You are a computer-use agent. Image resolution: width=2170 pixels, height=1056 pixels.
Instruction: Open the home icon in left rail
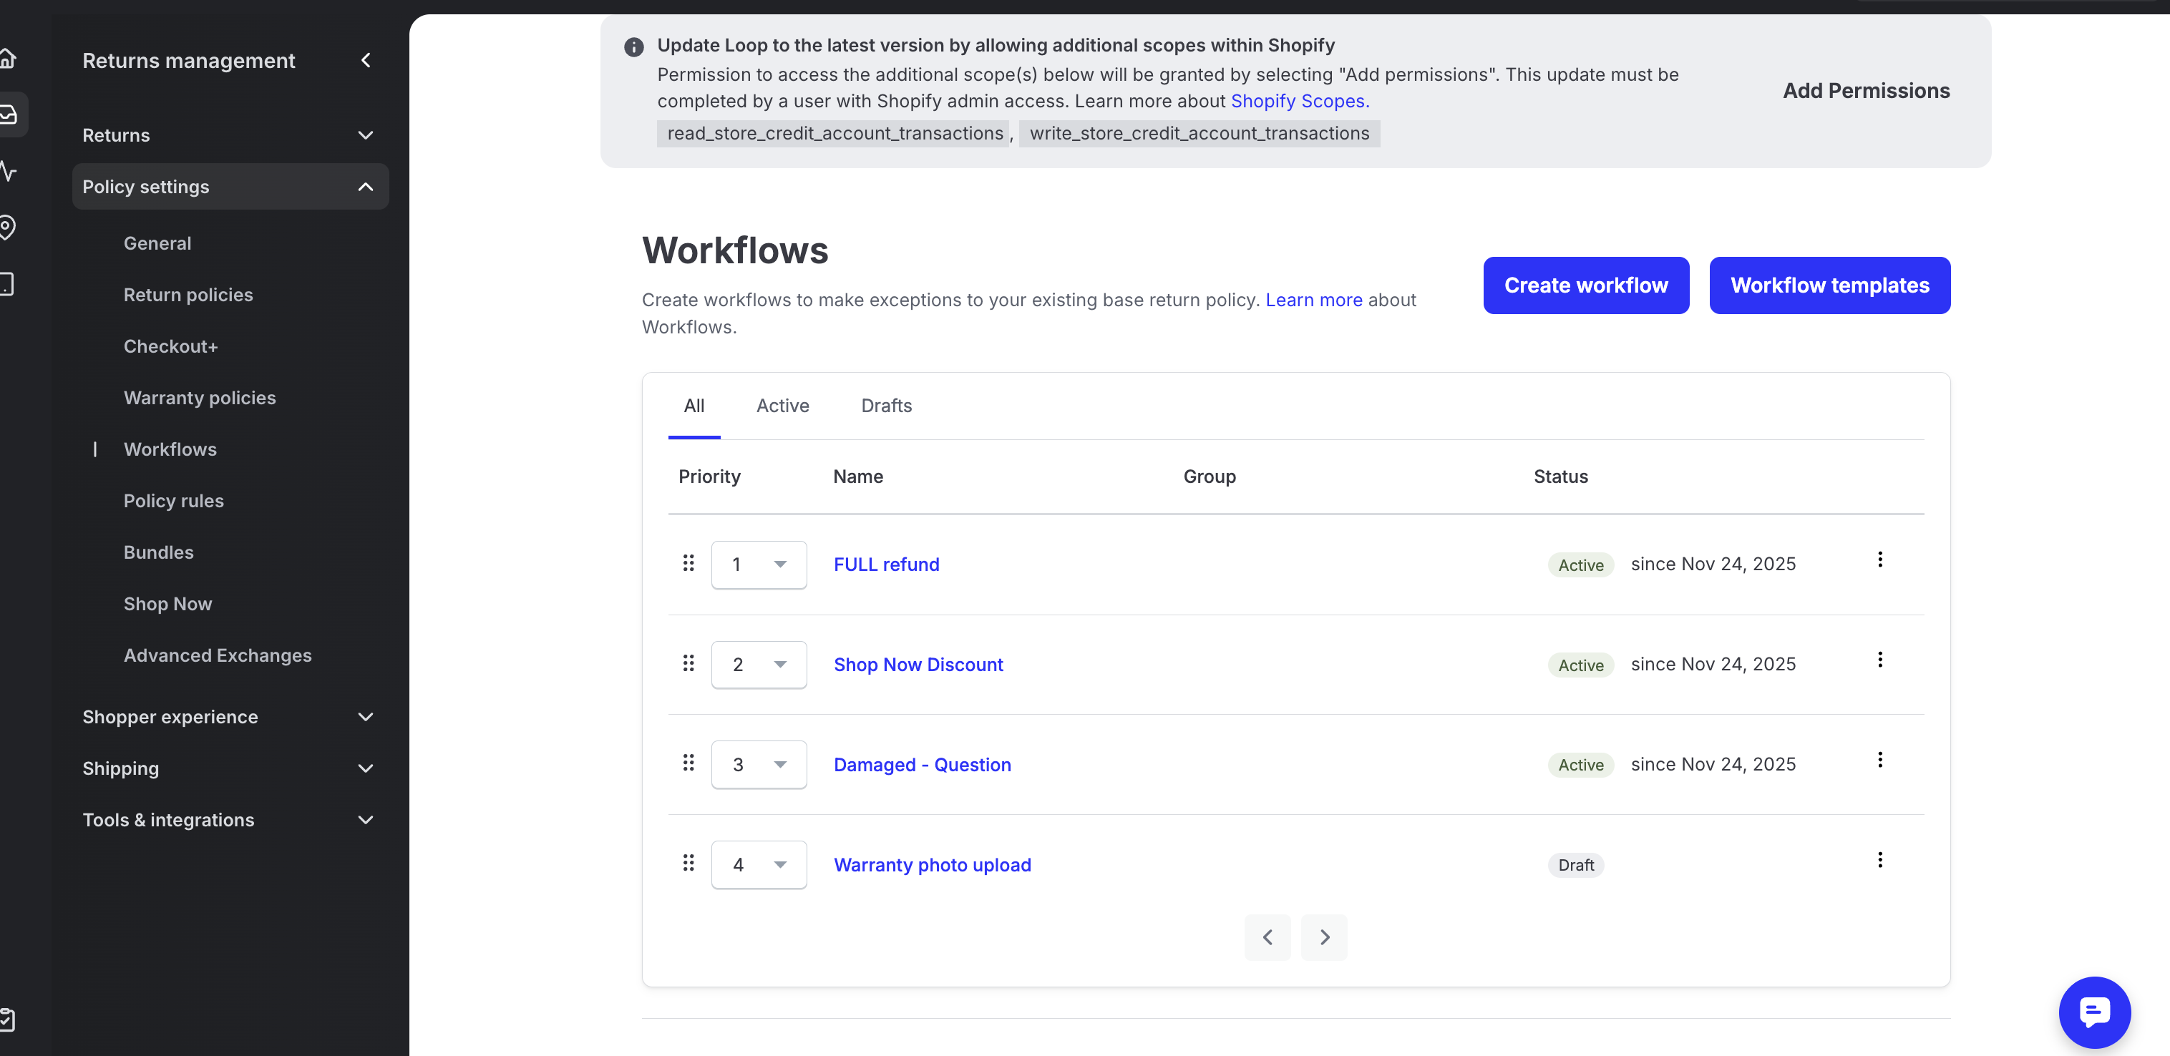tap(9, 59)
